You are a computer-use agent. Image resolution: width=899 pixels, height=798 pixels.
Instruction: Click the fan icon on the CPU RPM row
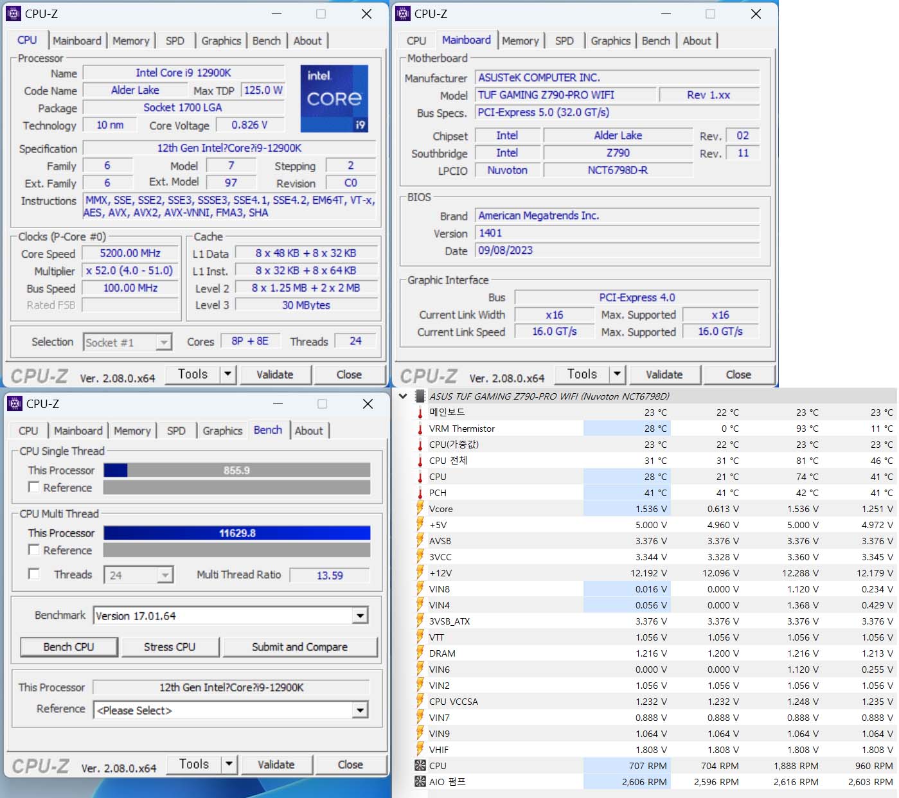pyautogui.click(x=420, y=766)
